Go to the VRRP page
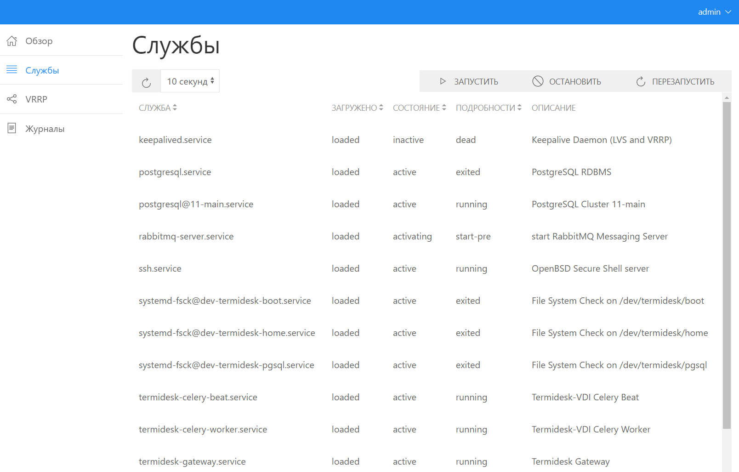Screen dimensions: 739x472 pos(36,99)
